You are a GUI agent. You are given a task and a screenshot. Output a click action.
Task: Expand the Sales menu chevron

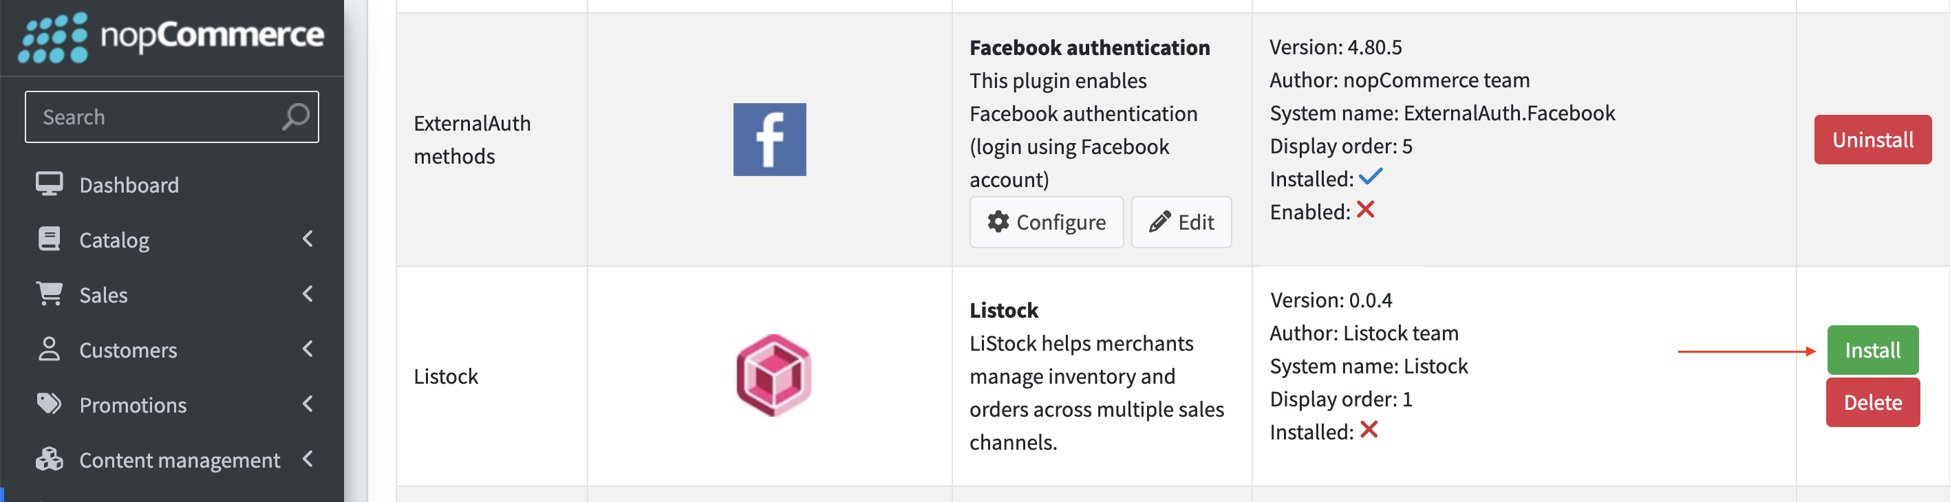[x=308, y=294]
